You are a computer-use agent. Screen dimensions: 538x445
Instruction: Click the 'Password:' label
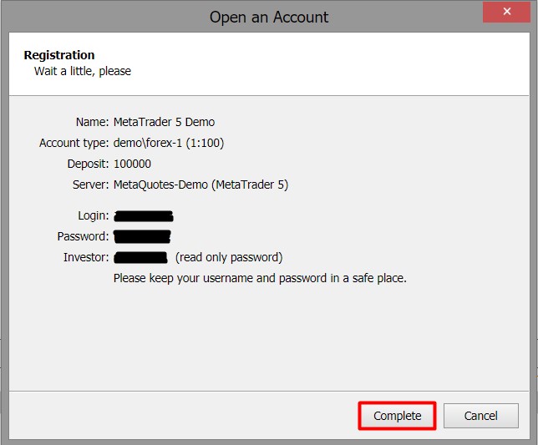coord(83,236)
